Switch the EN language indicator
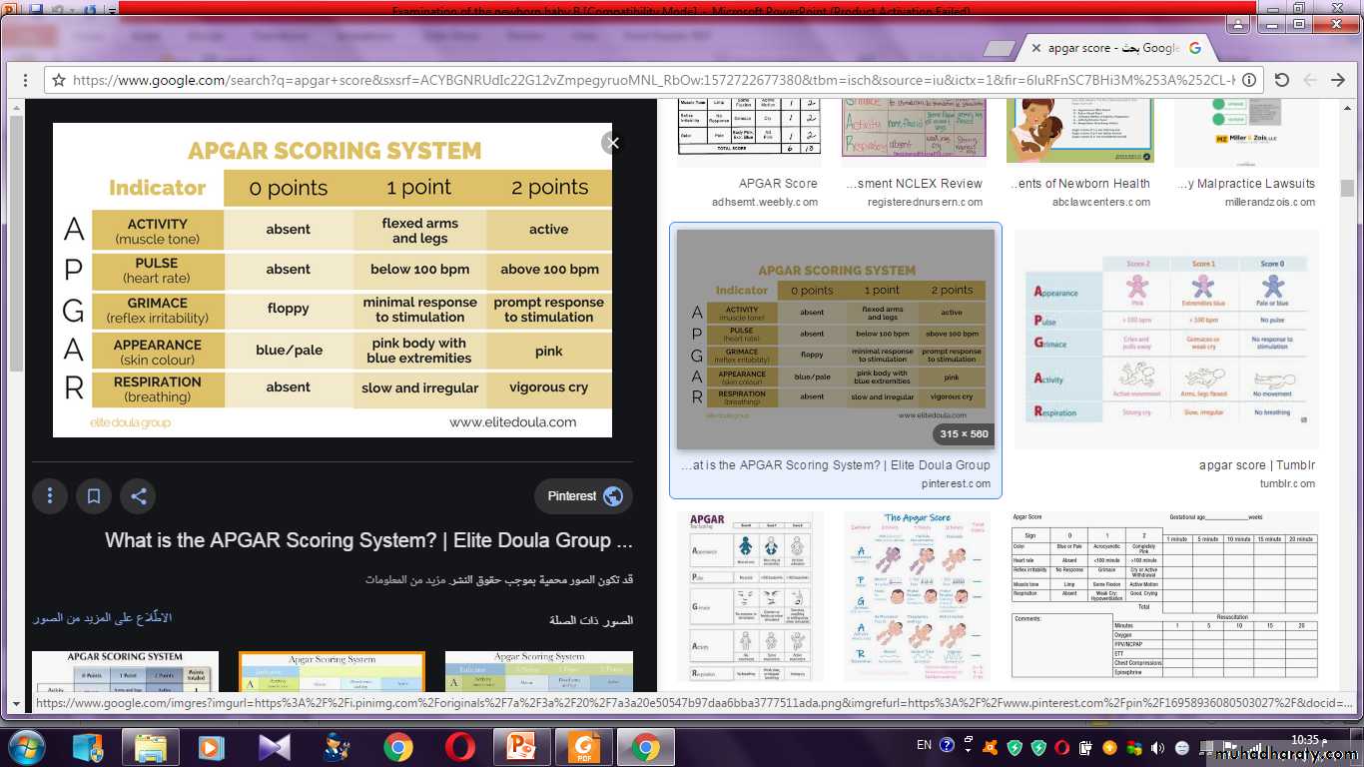 [924, 745]
